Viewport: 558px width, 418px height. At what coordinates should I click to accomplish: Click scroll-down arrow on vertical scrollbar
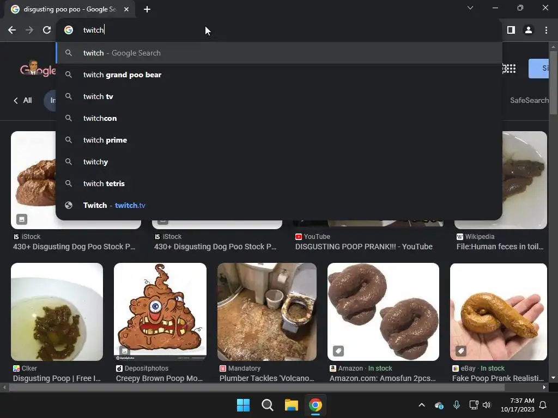pyautogui.click(x=553, y=378)
